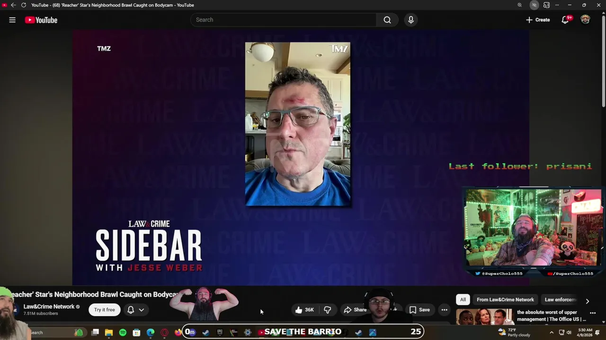The image size is (606, 340).
Task: Open the notifications bell with 9+ badge
Action: point(566,20)
